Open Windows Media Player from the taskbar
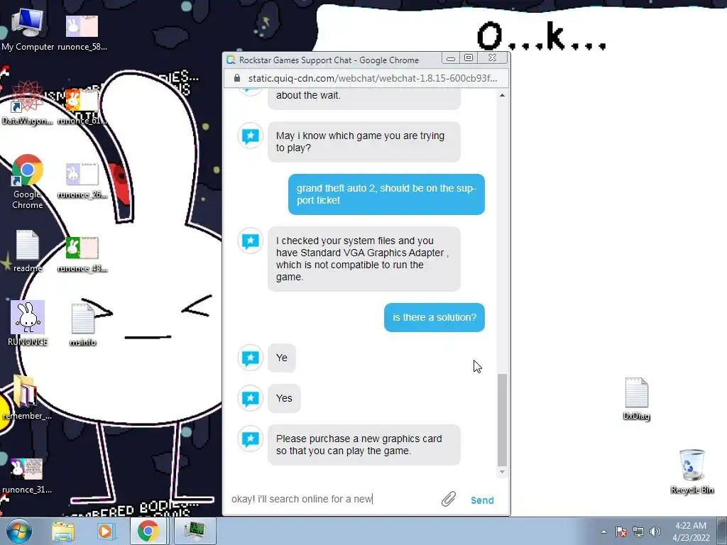 (105, 531)
